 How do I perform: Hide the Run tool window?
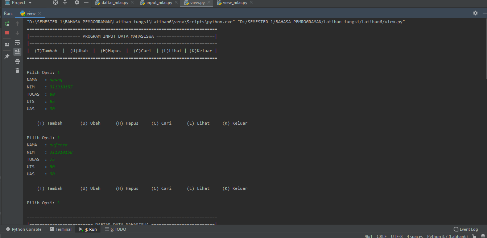484,13
